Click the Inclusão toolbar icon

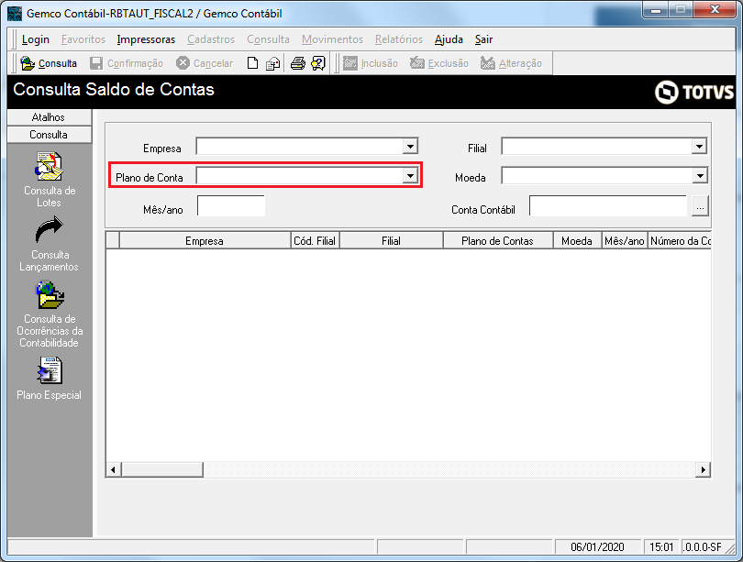[350, 63]
